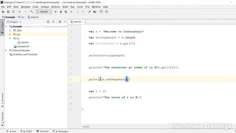Open the Help menu
The height and width of the screenshot is (133, 236).
tap(105, 7)
